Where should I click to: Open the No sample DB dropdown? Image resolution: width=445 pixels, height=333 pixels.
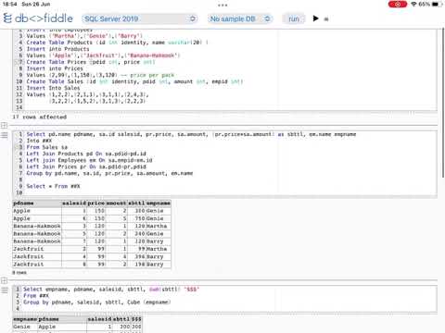coord(240,18)
